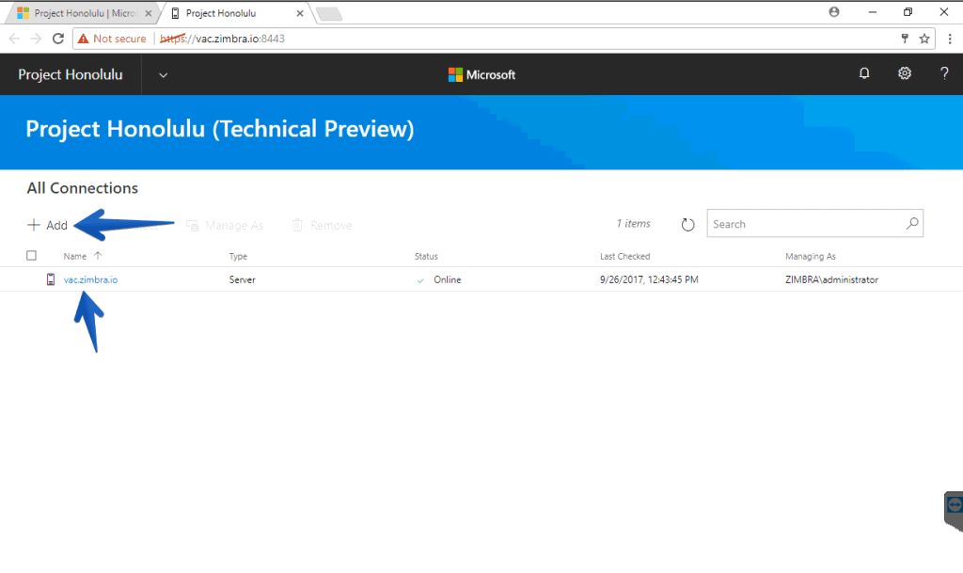Close the active Project Honolulu tab

pos(300,13)
